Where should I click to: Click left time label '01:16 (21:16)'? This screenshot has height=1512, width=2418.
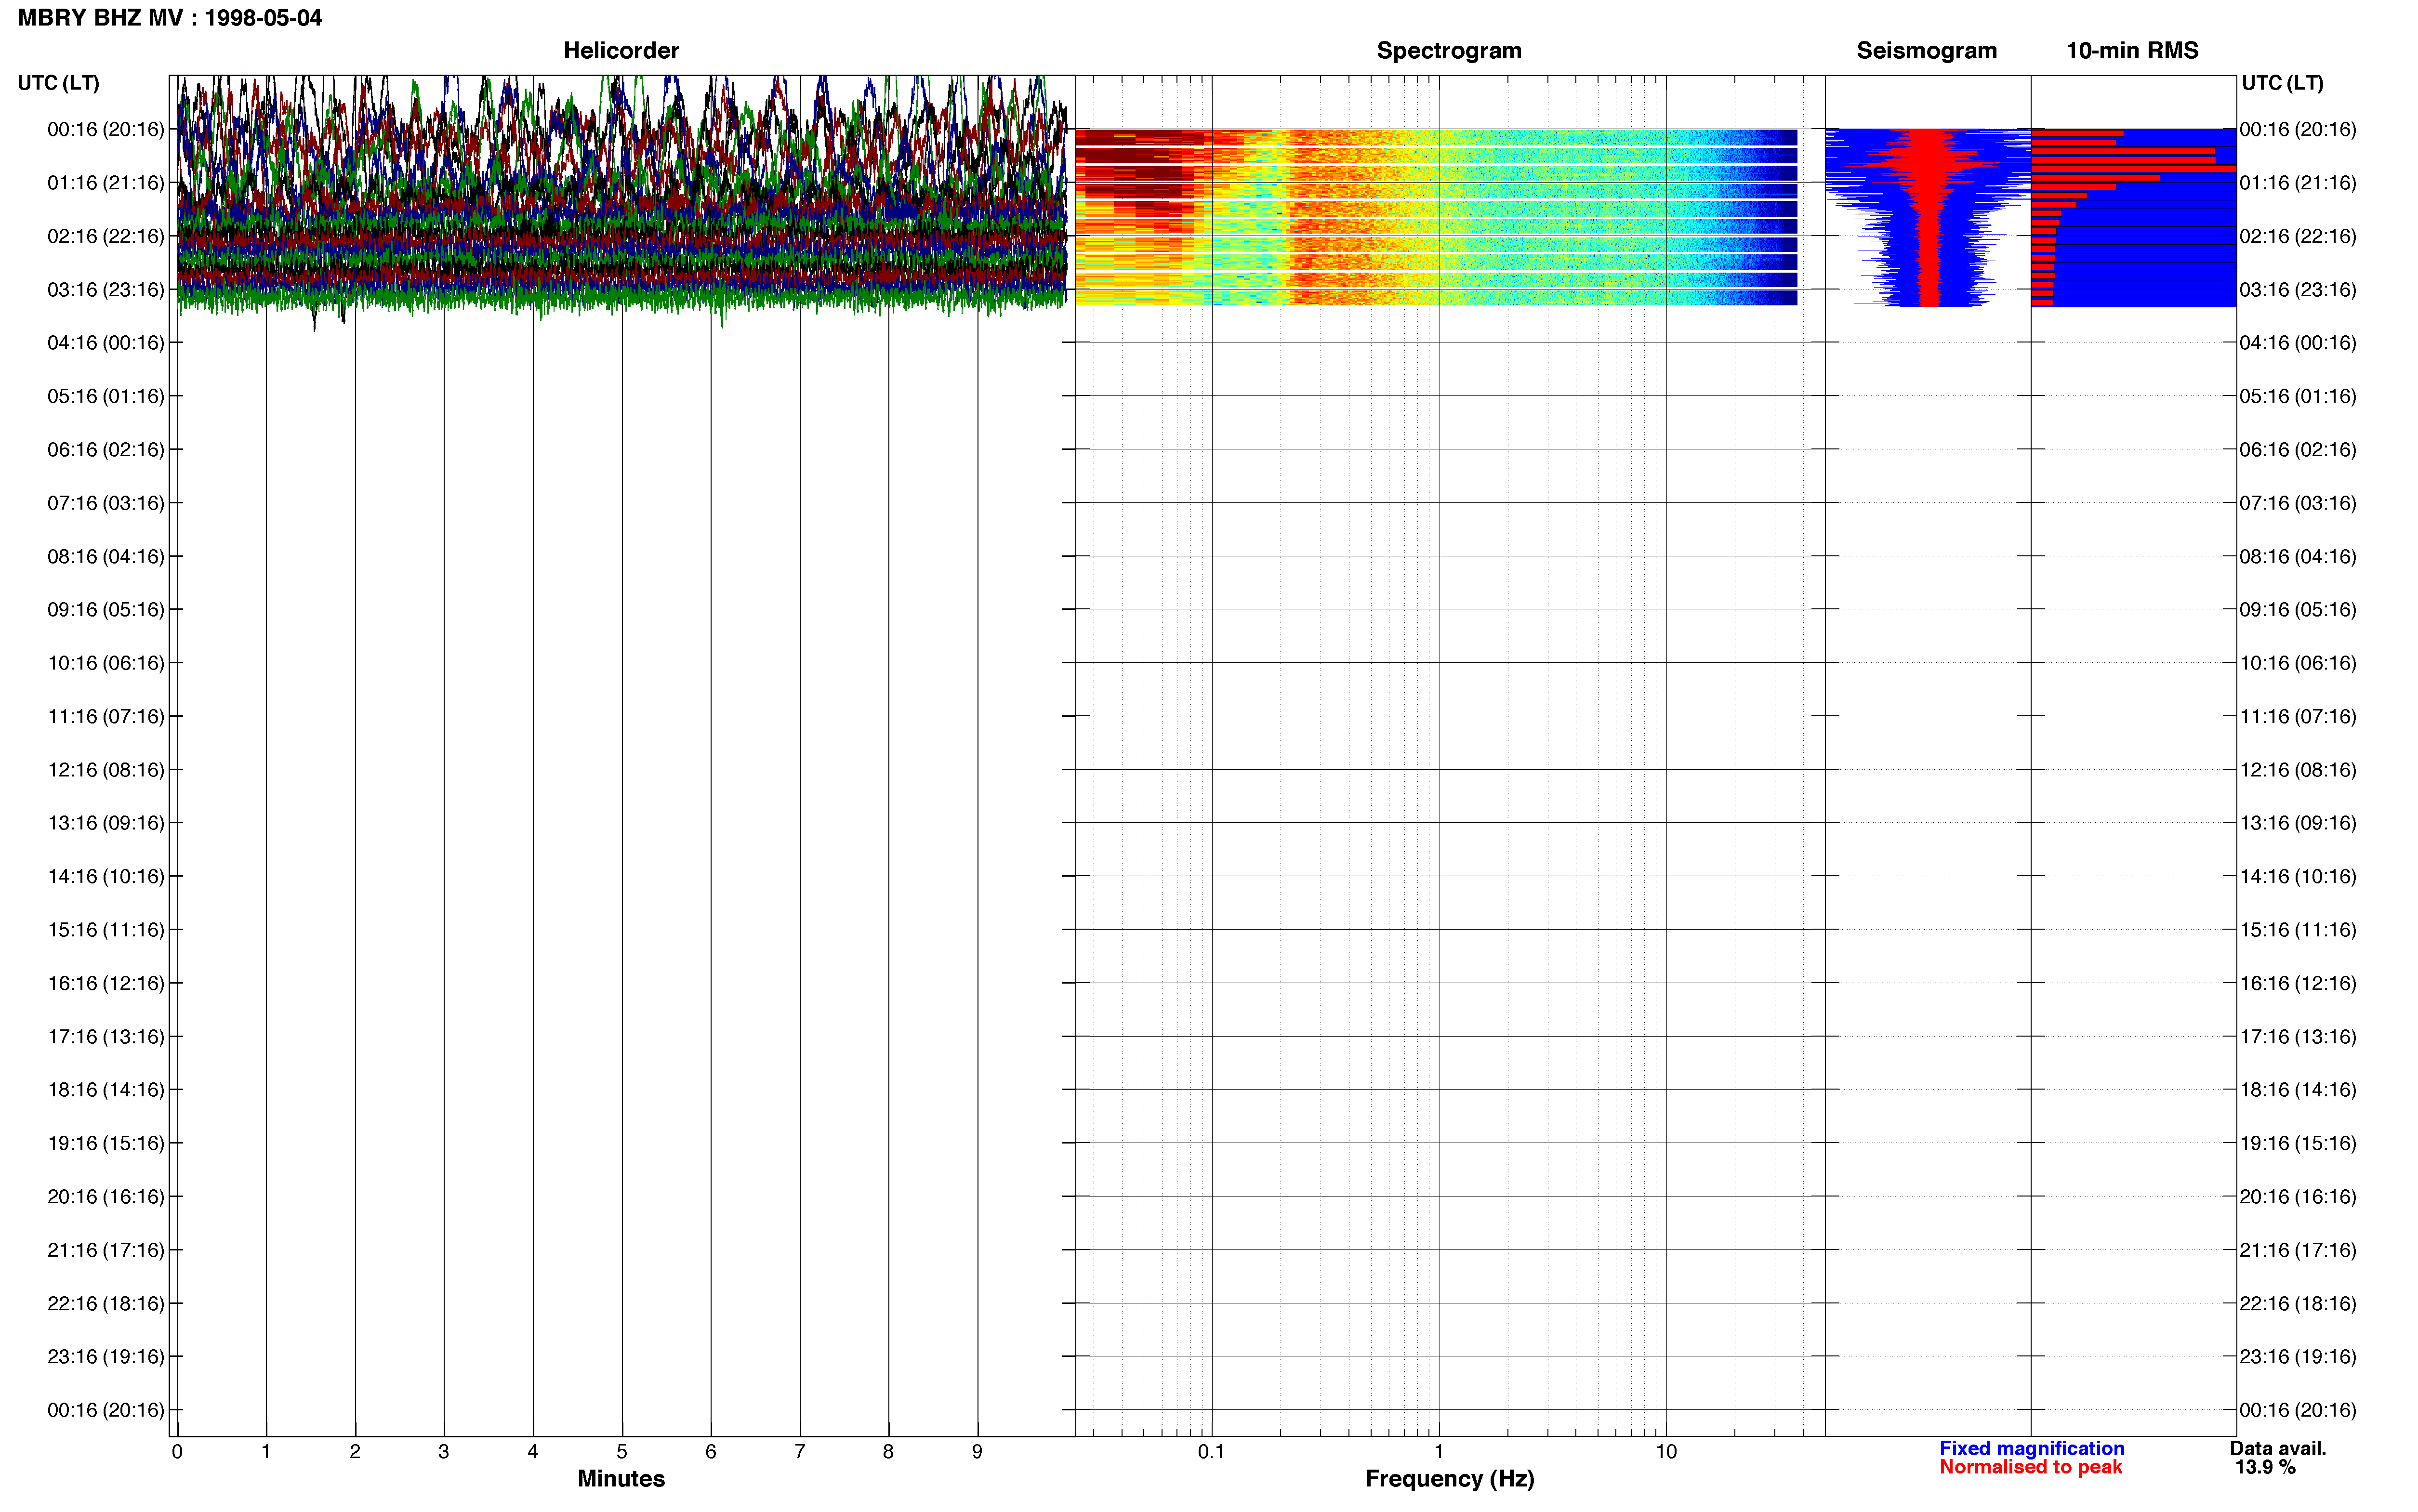coord(106,183)
